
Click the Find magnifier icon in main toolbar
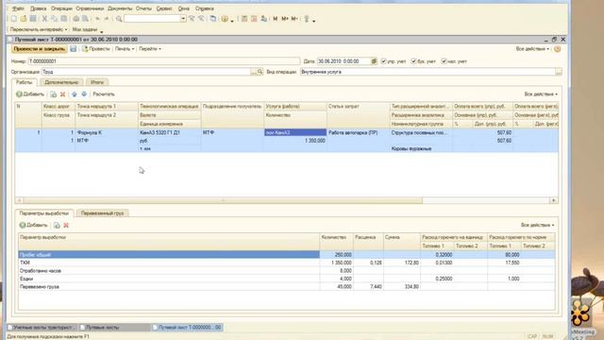[x=119, y=19]
